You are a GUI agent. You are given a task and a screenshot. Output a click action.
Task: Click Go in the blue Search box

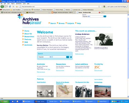[x=68, y=57]
